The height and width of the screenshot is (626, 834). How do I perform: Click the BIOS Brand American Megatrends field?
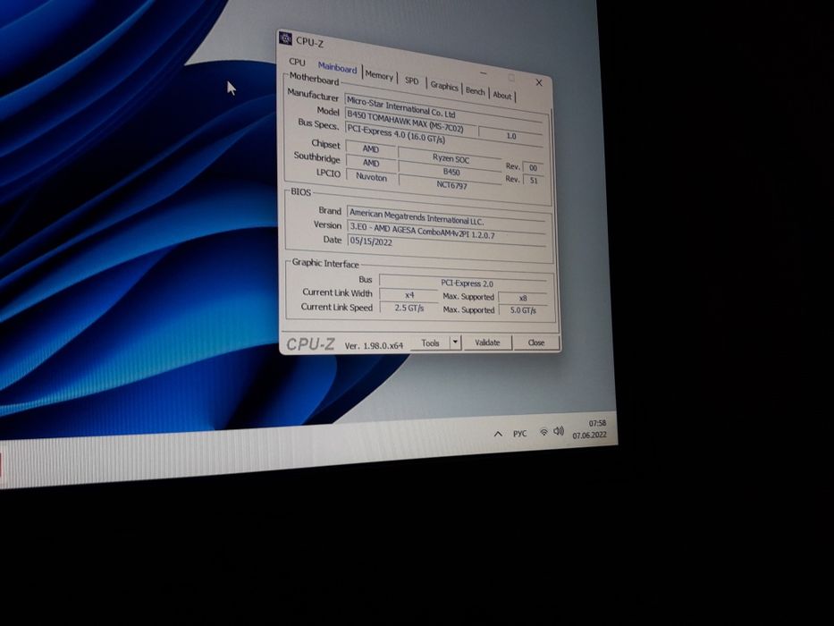coord(446,216)
